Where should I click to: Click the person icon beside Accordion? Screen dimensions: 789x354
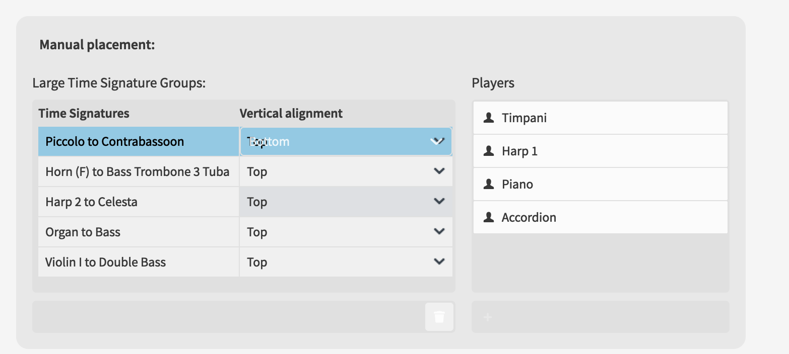488,217
